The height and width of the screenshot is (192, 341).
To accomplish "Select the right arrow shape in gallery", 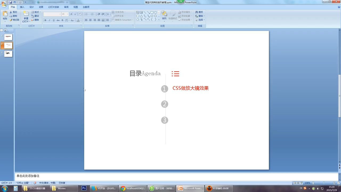I will coord(152,16).
